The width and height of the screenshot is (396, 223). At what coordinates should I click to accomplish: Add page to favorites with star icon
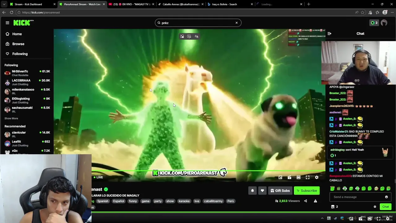pyautogui.click(x=363, y=12)
